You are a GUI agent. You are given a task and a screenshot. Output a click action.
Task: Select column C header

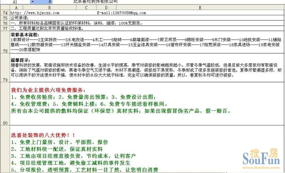(86, 7)
